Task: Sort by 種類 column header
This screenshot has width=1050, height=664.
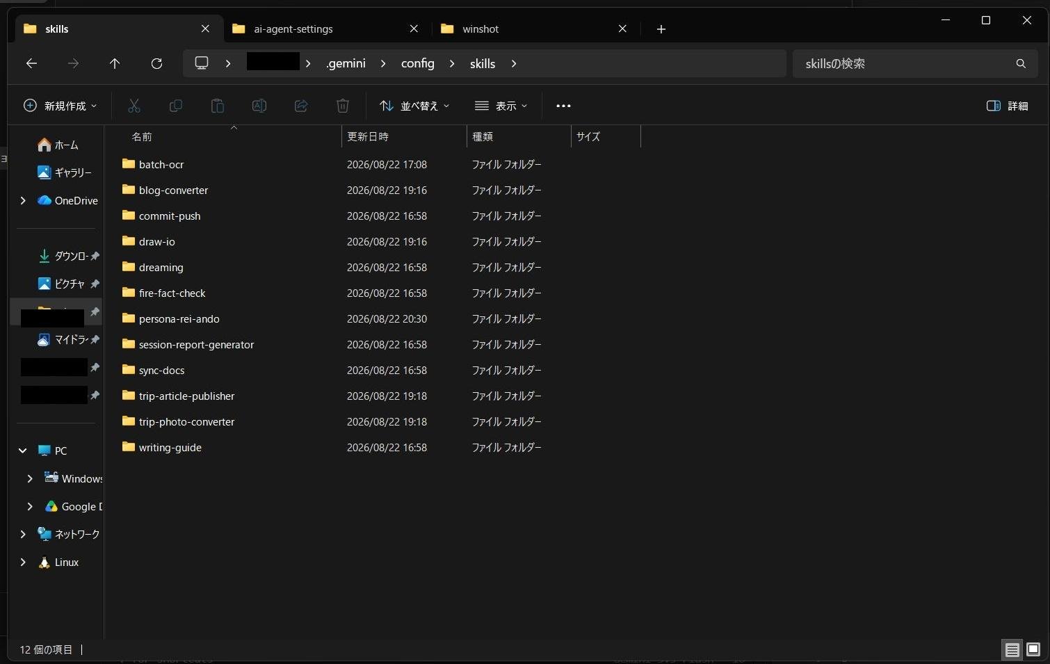Action: [x=519, y=136]
